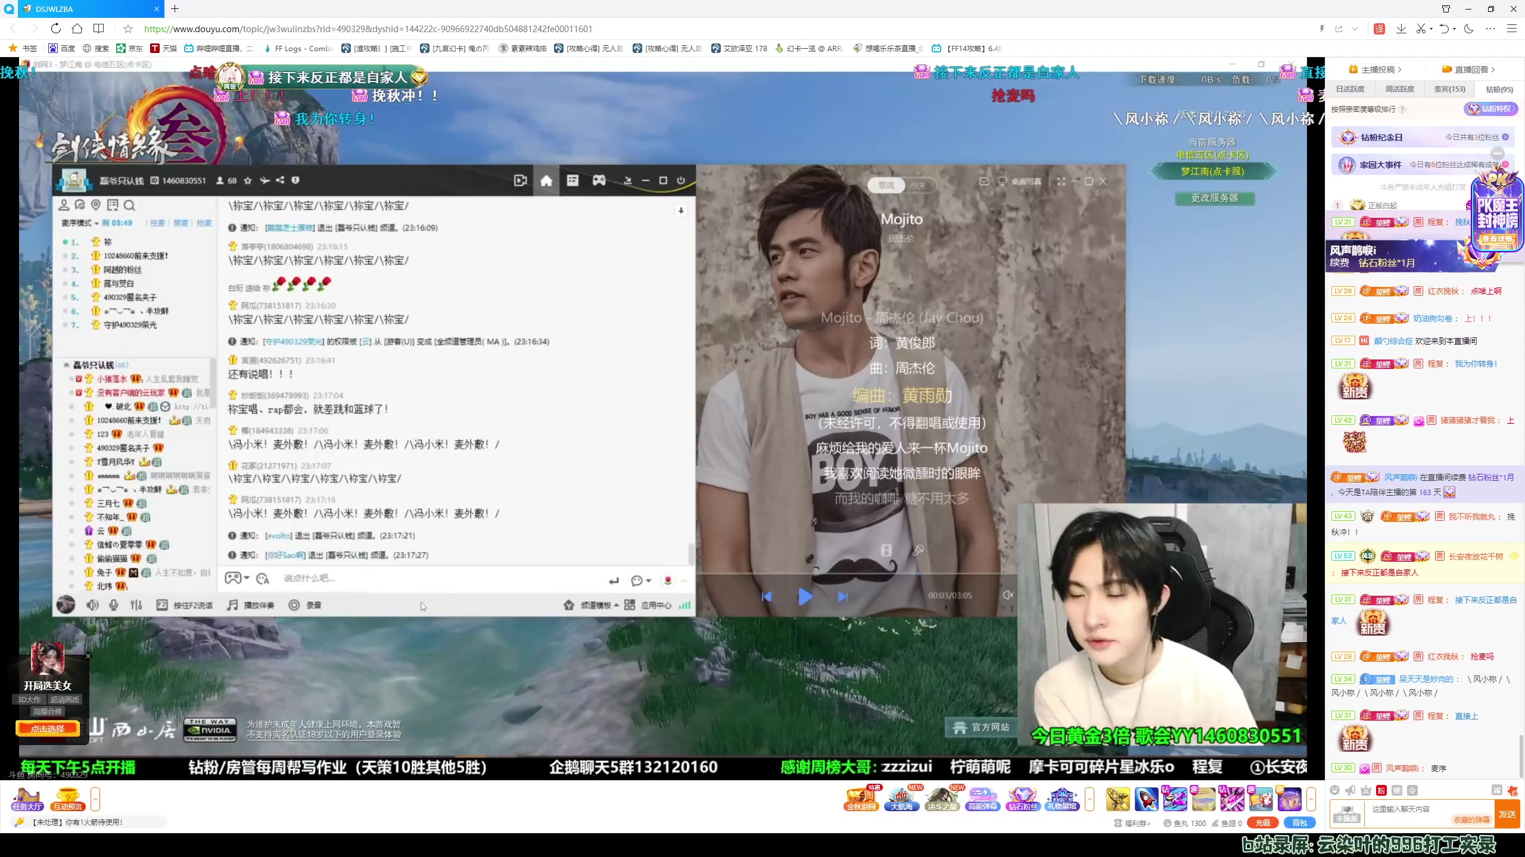The height and width of the screenshot is (857, 1525).
Task: Open the 金秋游园 activity icon
Action: (x=861, y=798)
